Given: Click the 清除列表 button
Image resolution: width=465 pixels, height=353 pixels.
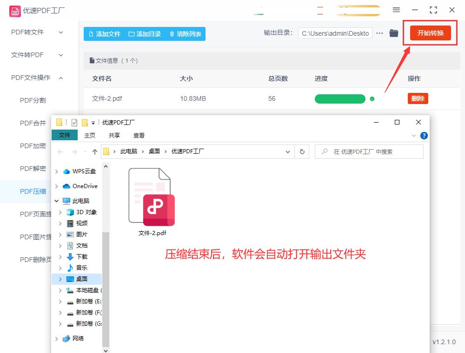Looking at the screenshot, I should tap(186, 34).
